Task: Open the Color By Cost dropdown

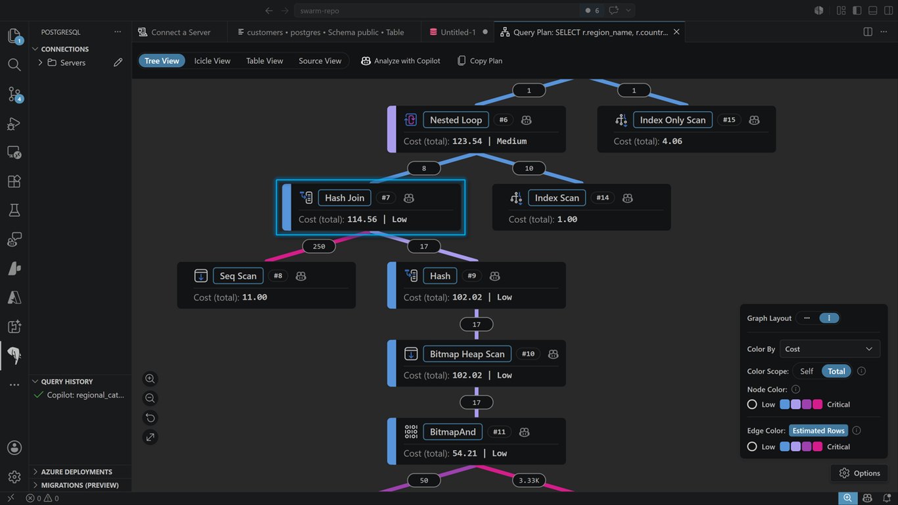Action: [x=830, y=349]
